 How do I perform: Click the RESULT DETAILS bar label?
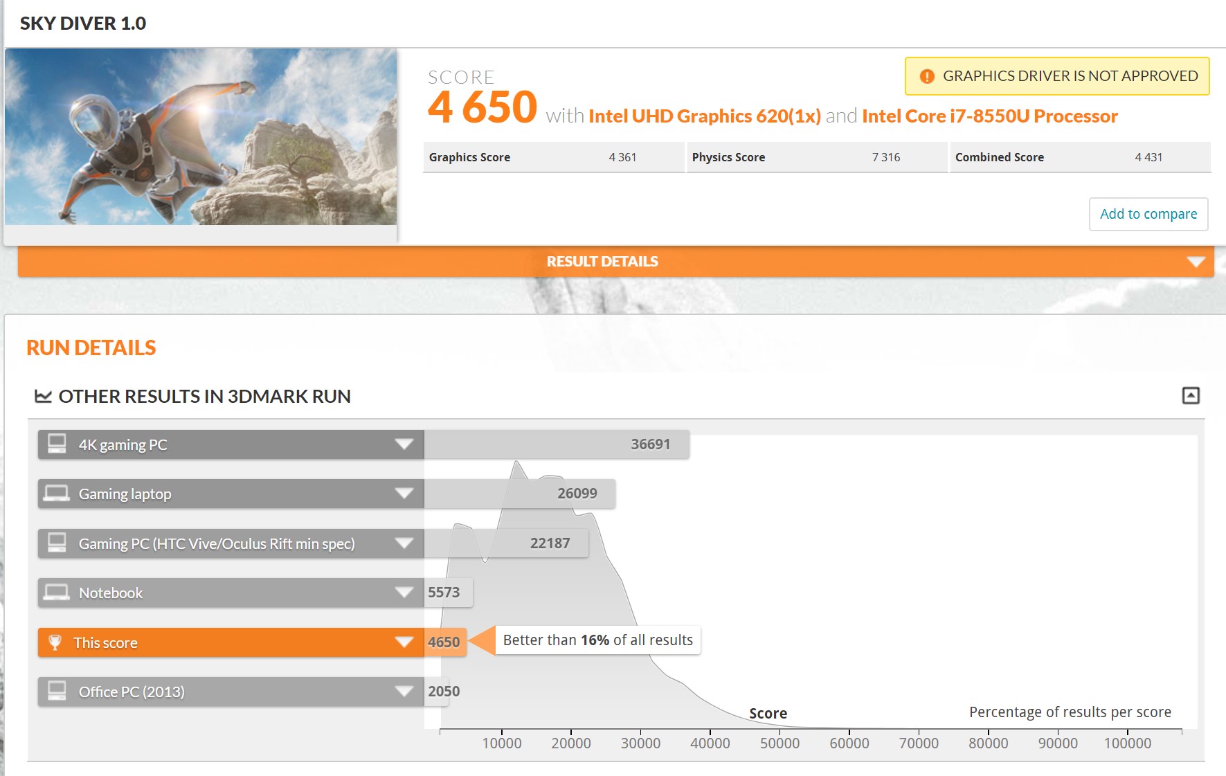pyautogui.click(x=602, y=262)
